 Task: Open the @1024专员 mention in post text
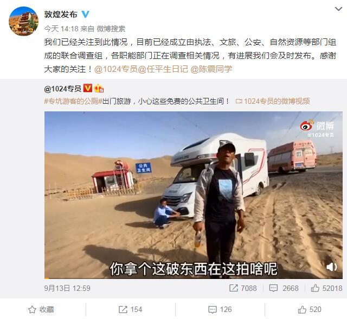(x=116, y=69)
